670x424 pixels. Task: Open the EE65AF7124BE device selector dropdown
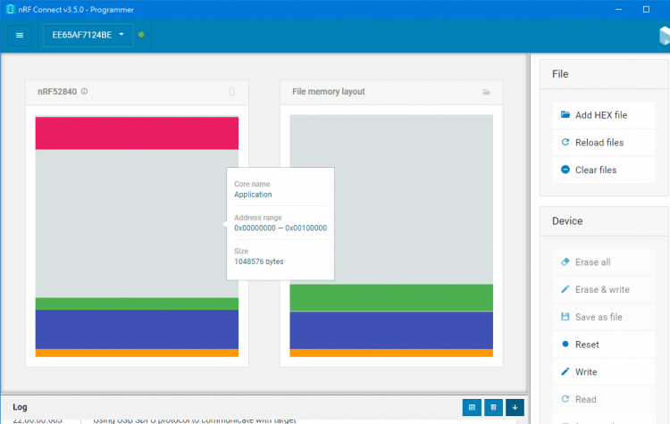pyautogui.click(x=88, y=35)
